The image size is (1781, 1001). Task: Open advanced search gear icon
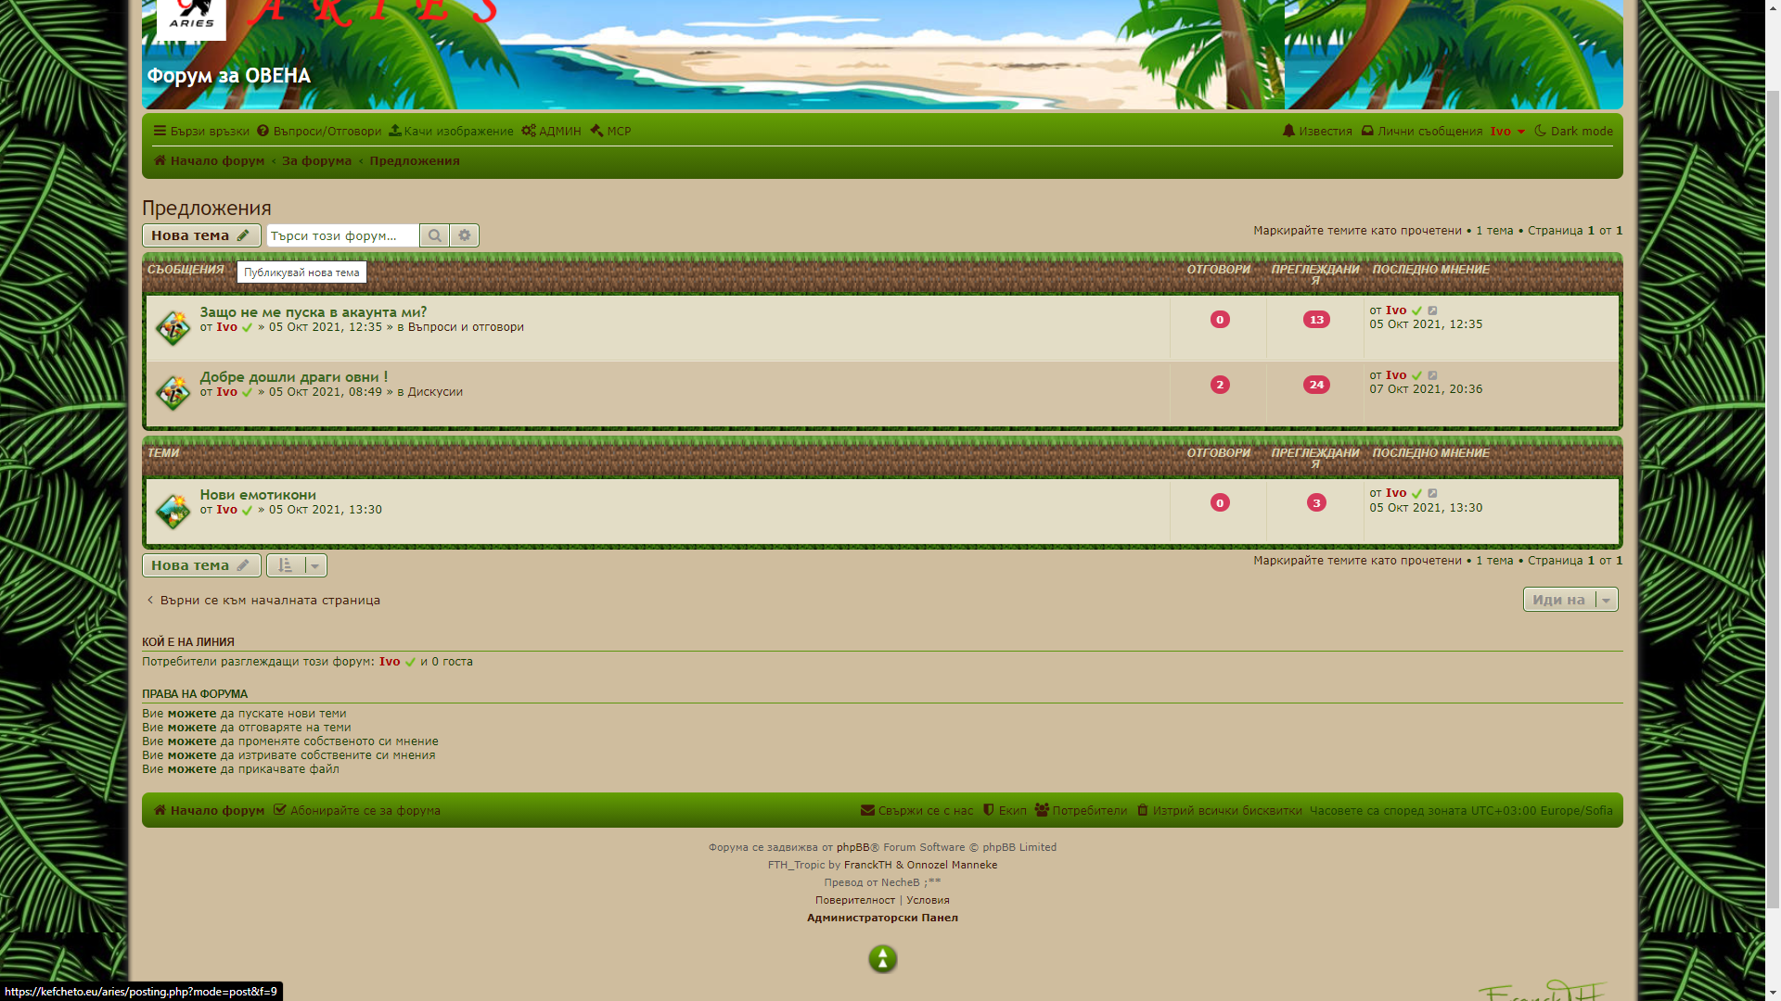point(465,235)
